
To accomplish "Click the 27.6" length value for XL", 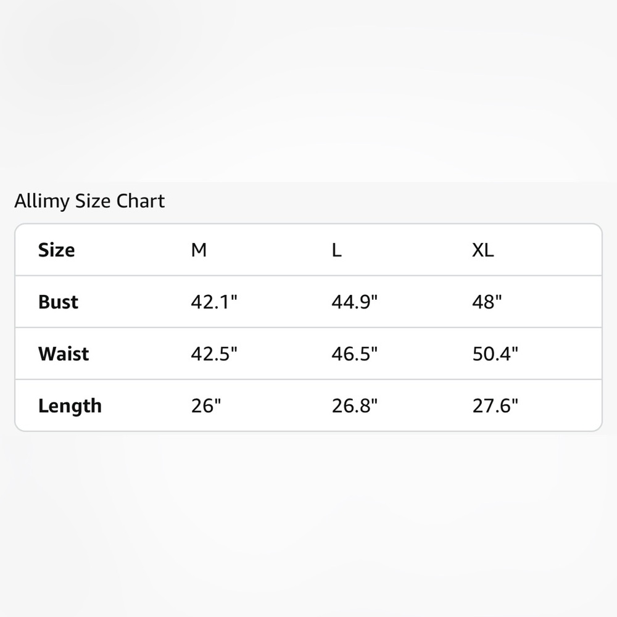I will tap(495, 406).
